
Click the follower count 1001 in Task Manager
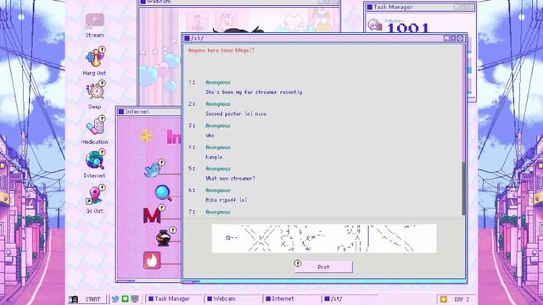408,28
